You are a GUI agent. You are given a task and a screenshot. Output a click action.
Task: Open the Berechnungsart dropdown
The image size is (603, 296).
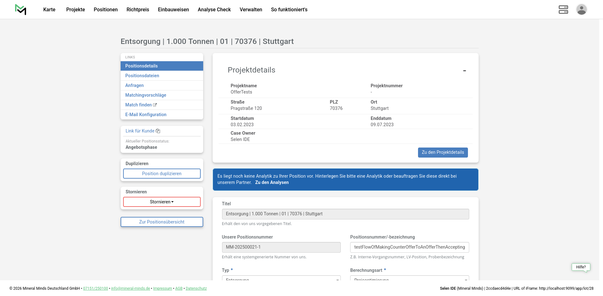click(409, 278)
